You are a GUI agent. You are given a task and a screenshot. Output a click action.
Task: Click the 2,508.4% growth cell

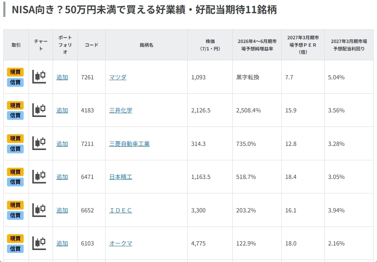[257, 110]
